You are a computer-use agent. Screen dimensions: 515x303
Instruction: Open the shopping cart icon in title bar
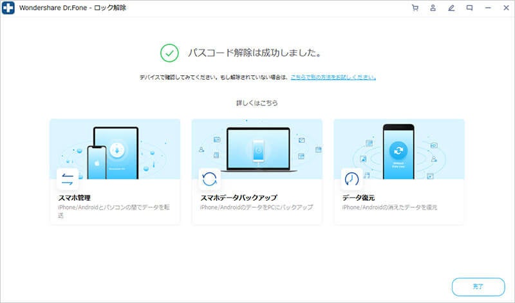point(415,8)
